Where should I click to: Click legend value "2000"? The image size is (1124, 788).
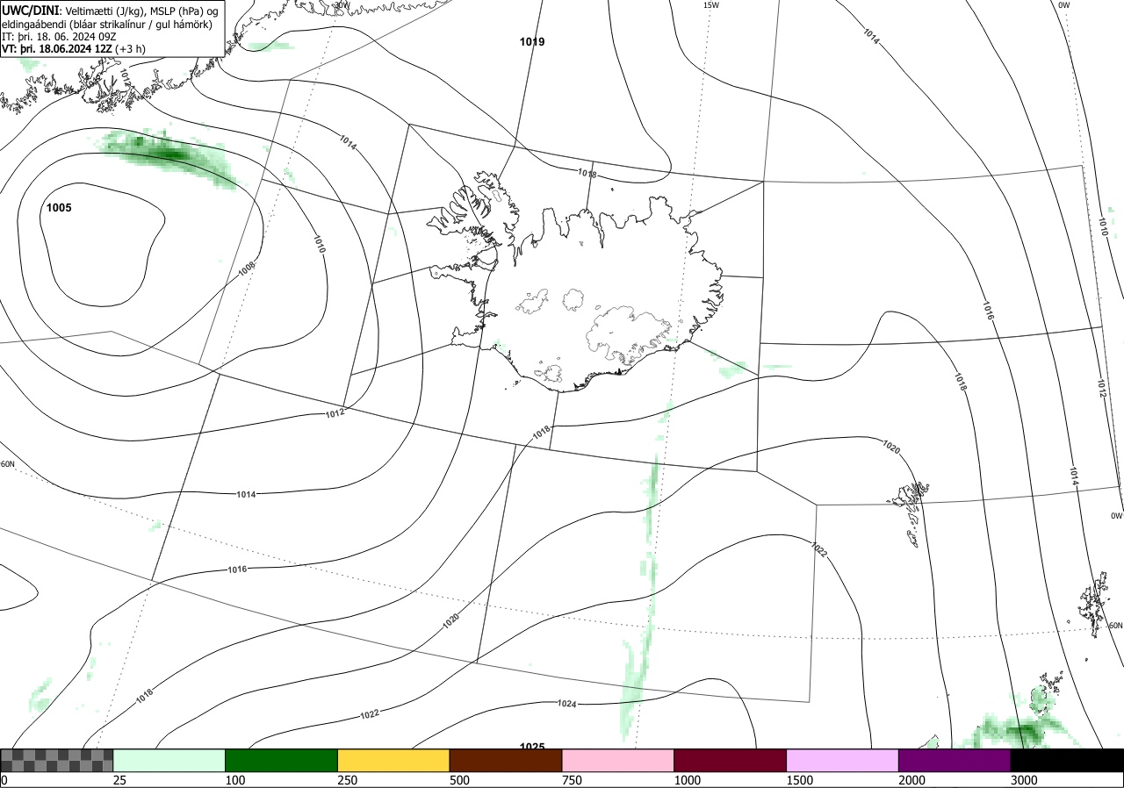point(912,780)
